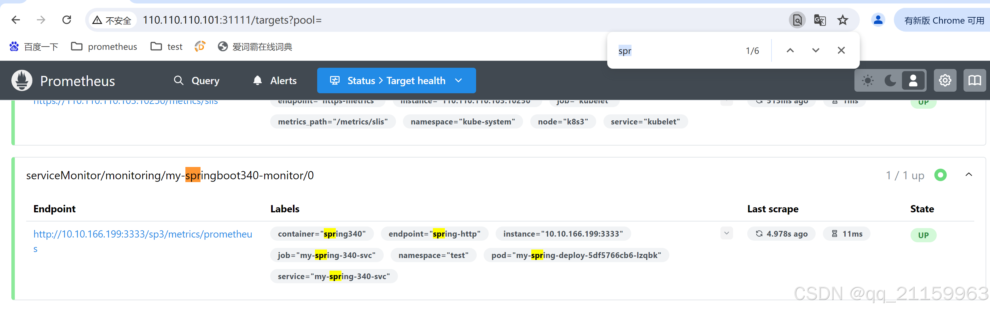Viewport: 990px width, 310px height.
Task: Jump to previous find match
Action: tap(790, 50)
